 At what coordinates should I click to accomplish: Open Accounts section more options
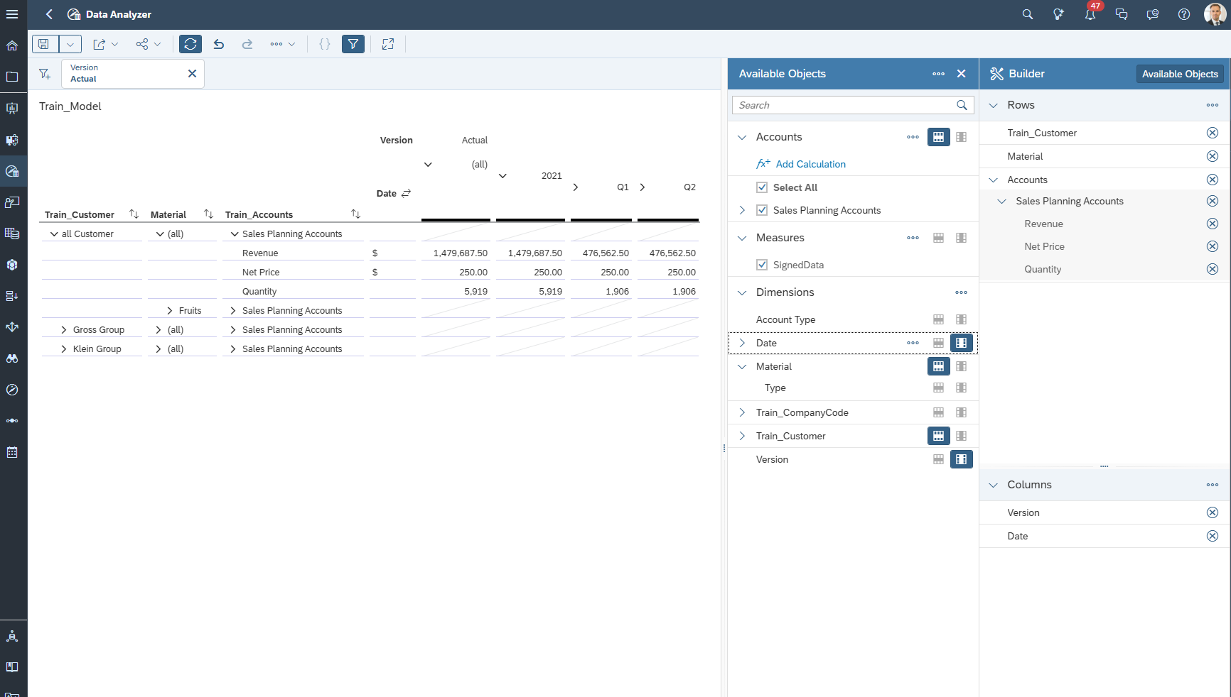point(913,137)
